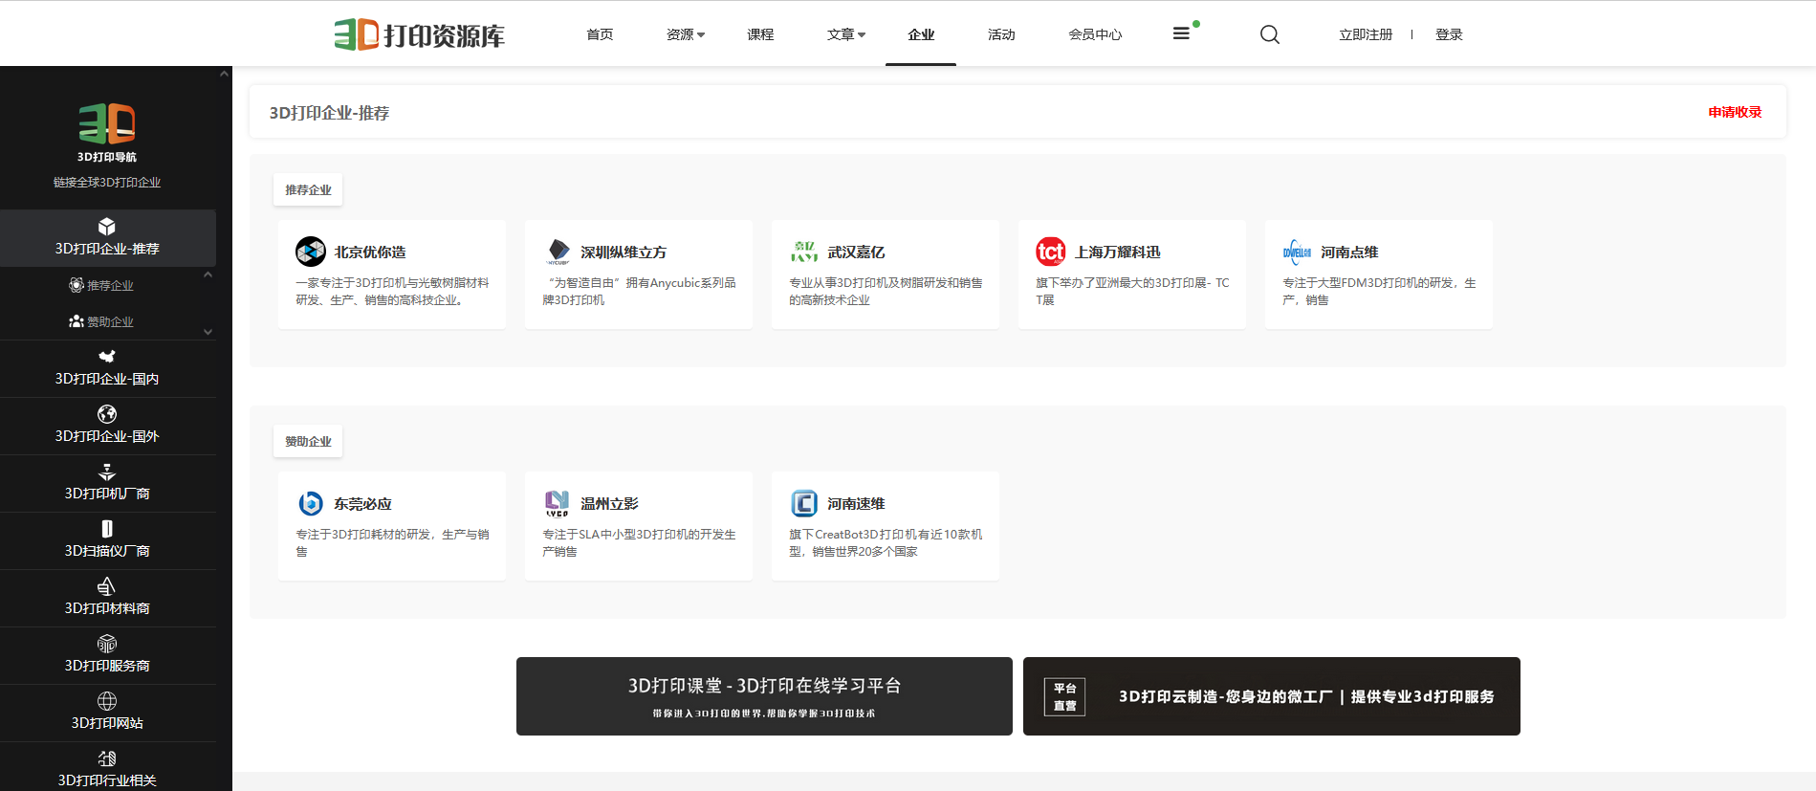Click the 平台直营 badge on the banner

[x=1065, y=696]
